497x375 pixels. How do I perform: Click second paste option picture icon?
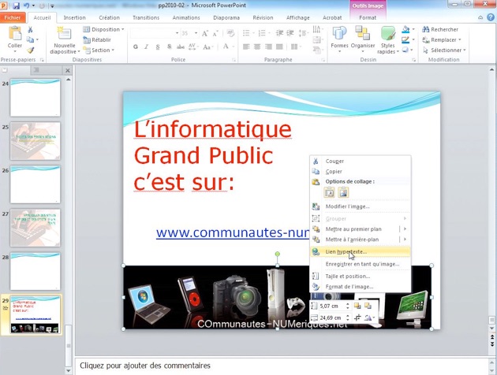coord(343,192)
